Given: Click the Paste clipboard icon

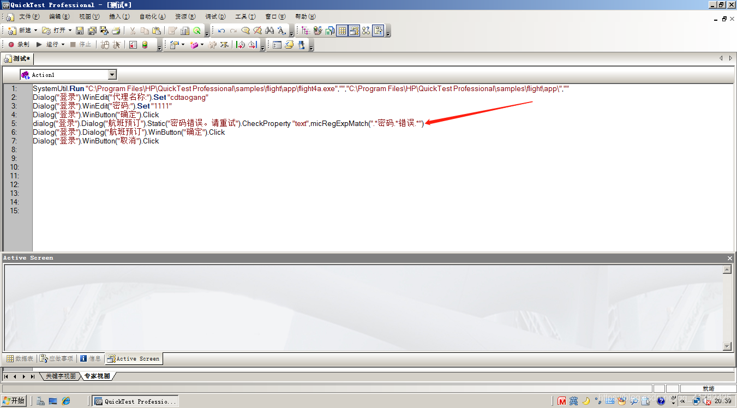Looking at the screenshot, I should [157, 31].
